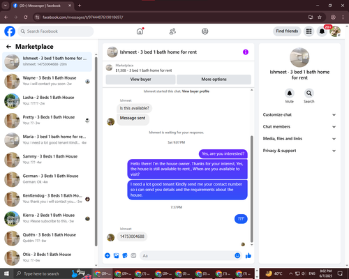Show hidden system tray icons
The height and width of the screenshot is (279, 349).
tap(291, 273)
